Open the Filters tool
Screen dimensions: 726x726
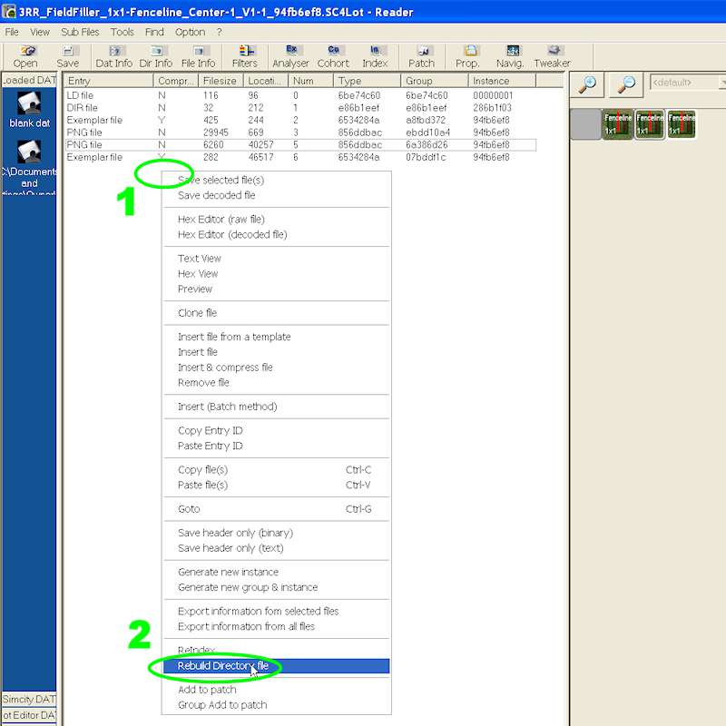pos(245,57)
